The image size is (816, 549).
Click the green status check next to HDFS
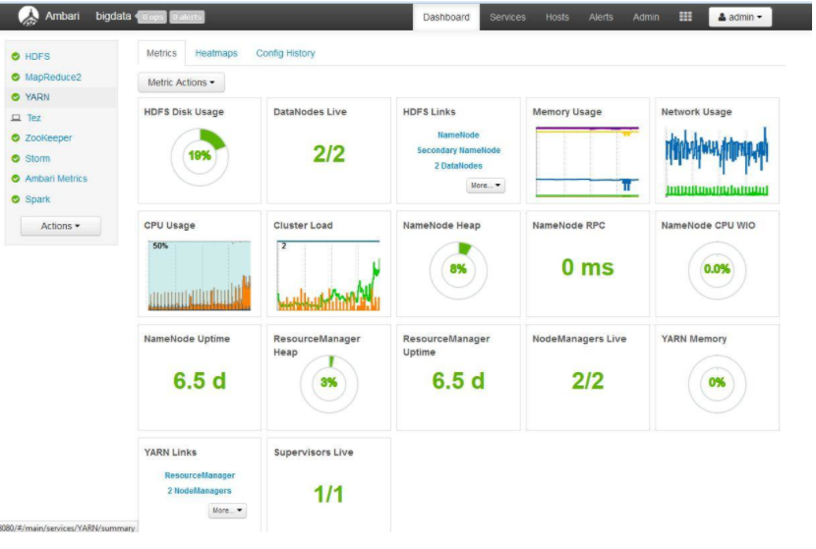[x=16, y=56]
